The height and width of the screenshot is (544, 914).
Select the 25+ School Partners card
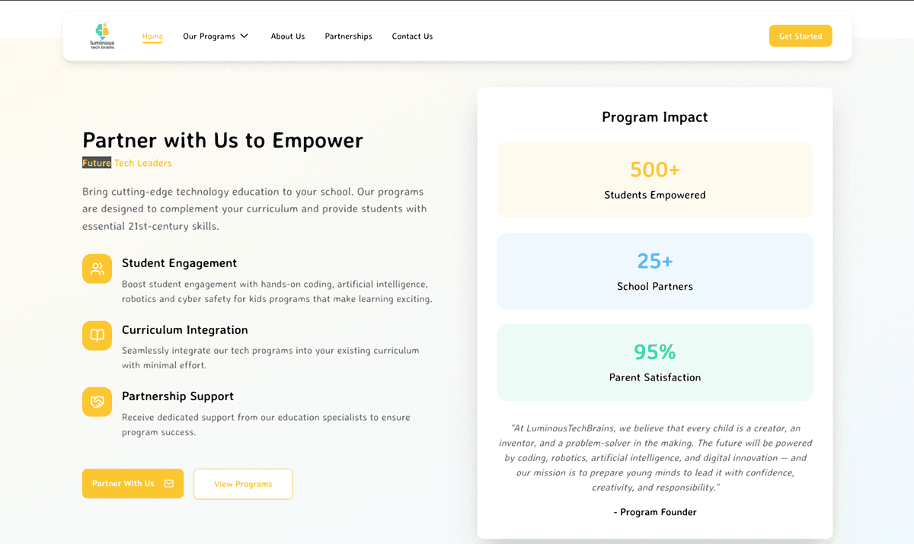[655, 272]
